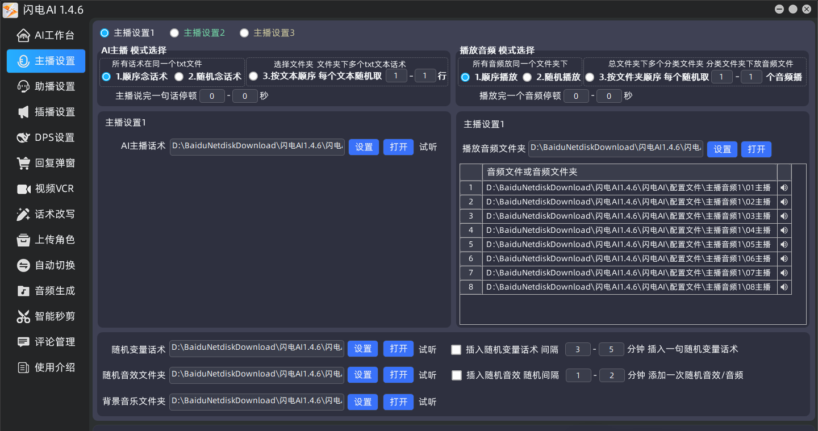This screenshot has width=818, height=431.
Task: Play speaker icon for row 2 audio
Action: pos(784,202)
